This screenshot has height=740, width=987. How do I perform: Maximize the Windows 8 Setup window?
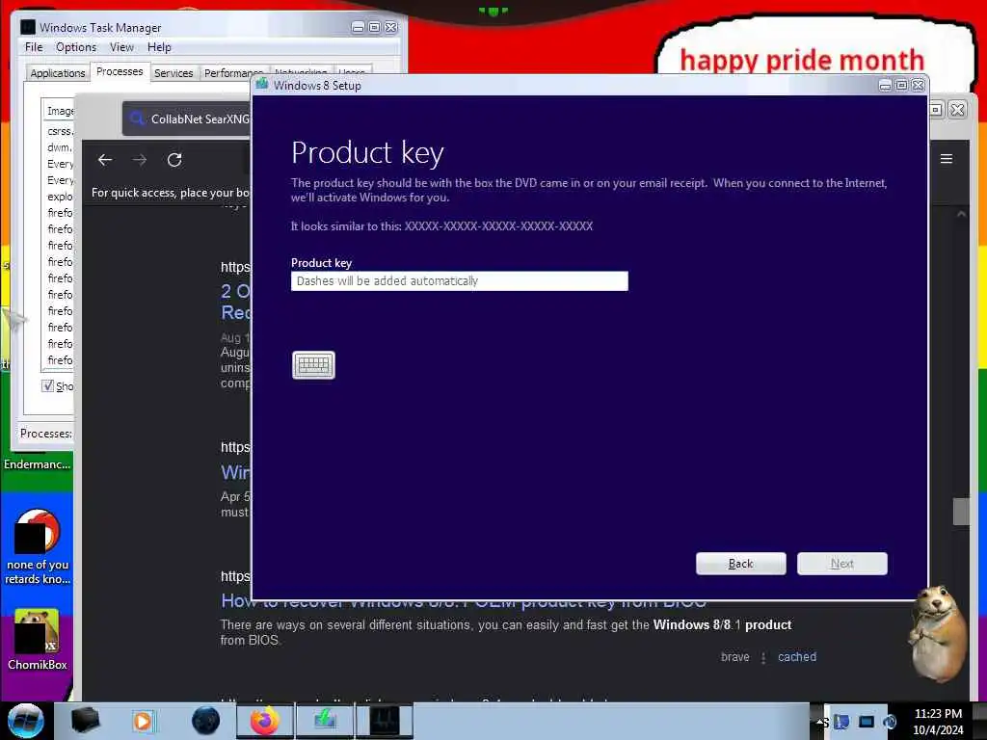[901, 85]
